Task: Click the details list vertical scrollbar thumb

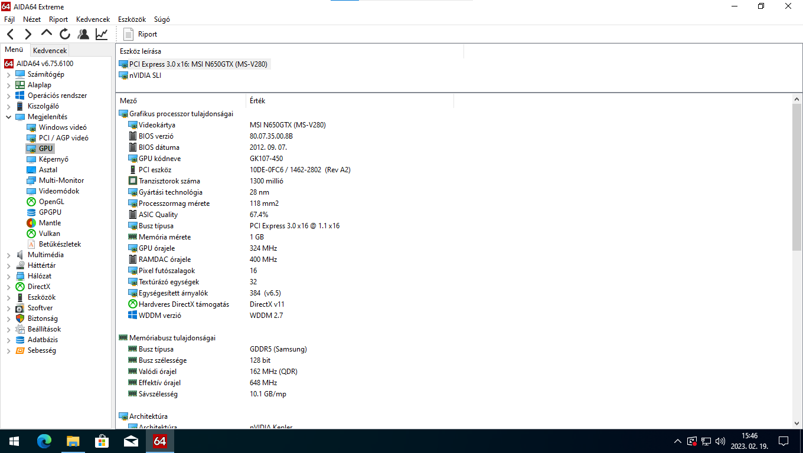Action: 797,176
